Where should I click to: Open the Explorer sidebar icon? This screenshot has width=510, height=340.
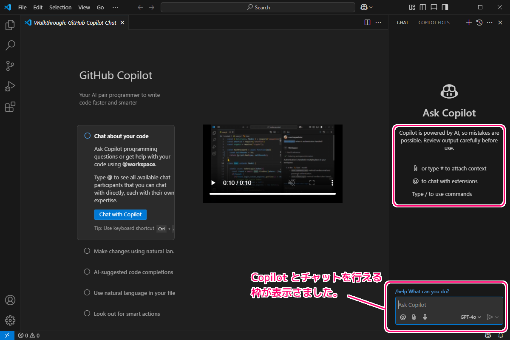[x=10, y=25]
